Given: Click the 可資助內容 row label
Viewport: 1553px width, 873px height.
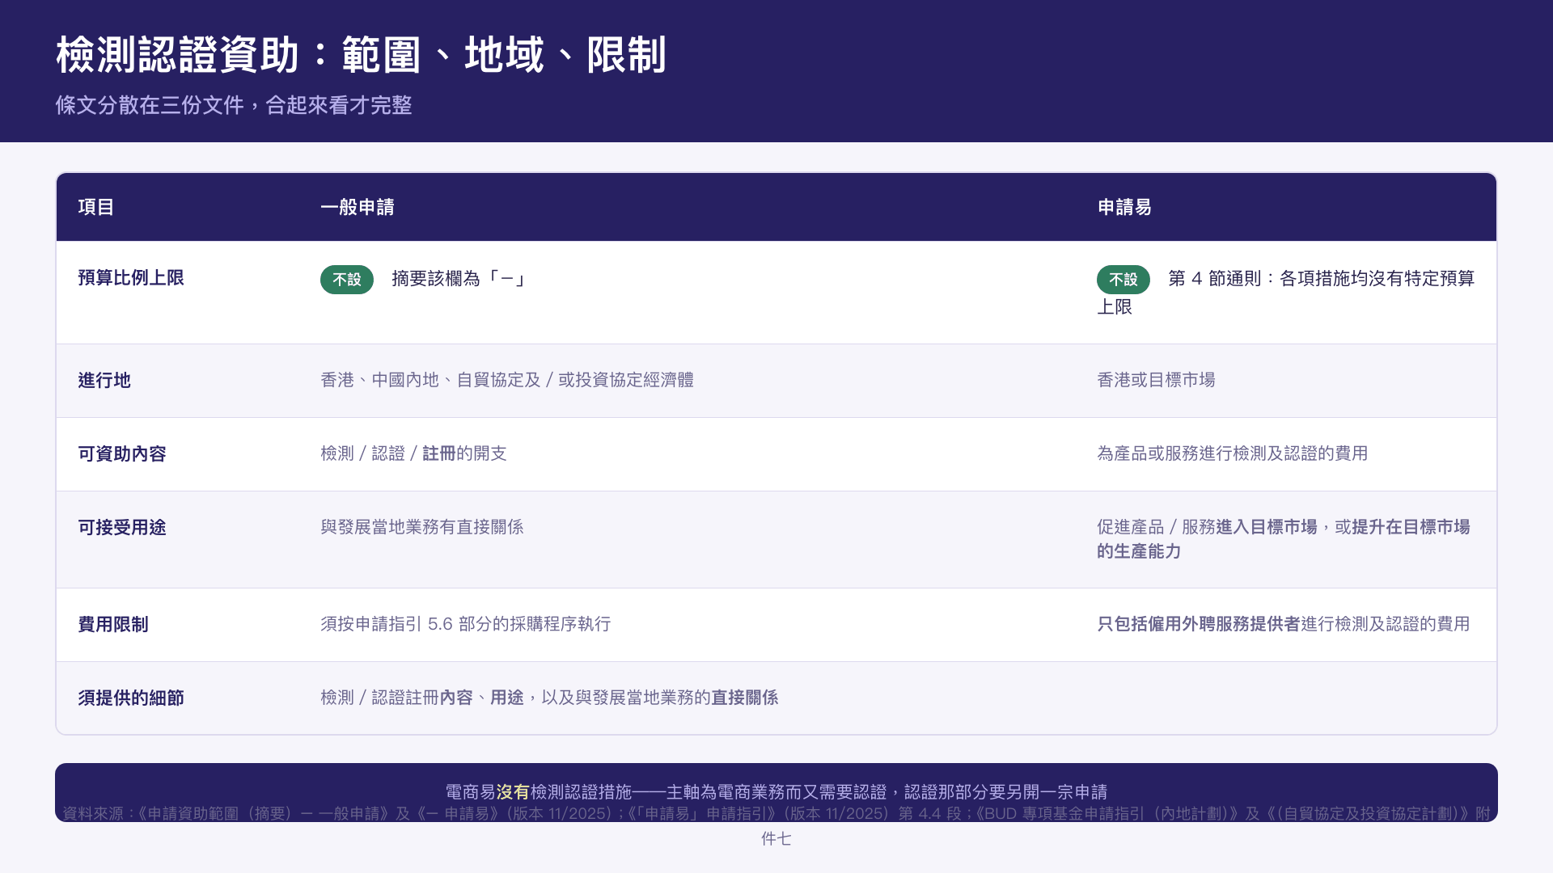Looking at the screenshot, I should 122,454.
